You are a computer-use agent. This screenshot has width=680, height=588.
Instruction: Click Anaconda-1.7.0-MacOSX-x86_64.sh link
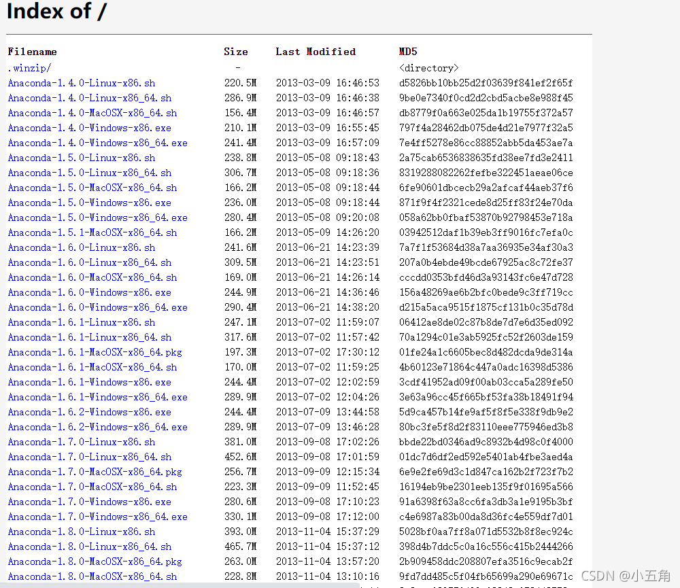[92, 487]
